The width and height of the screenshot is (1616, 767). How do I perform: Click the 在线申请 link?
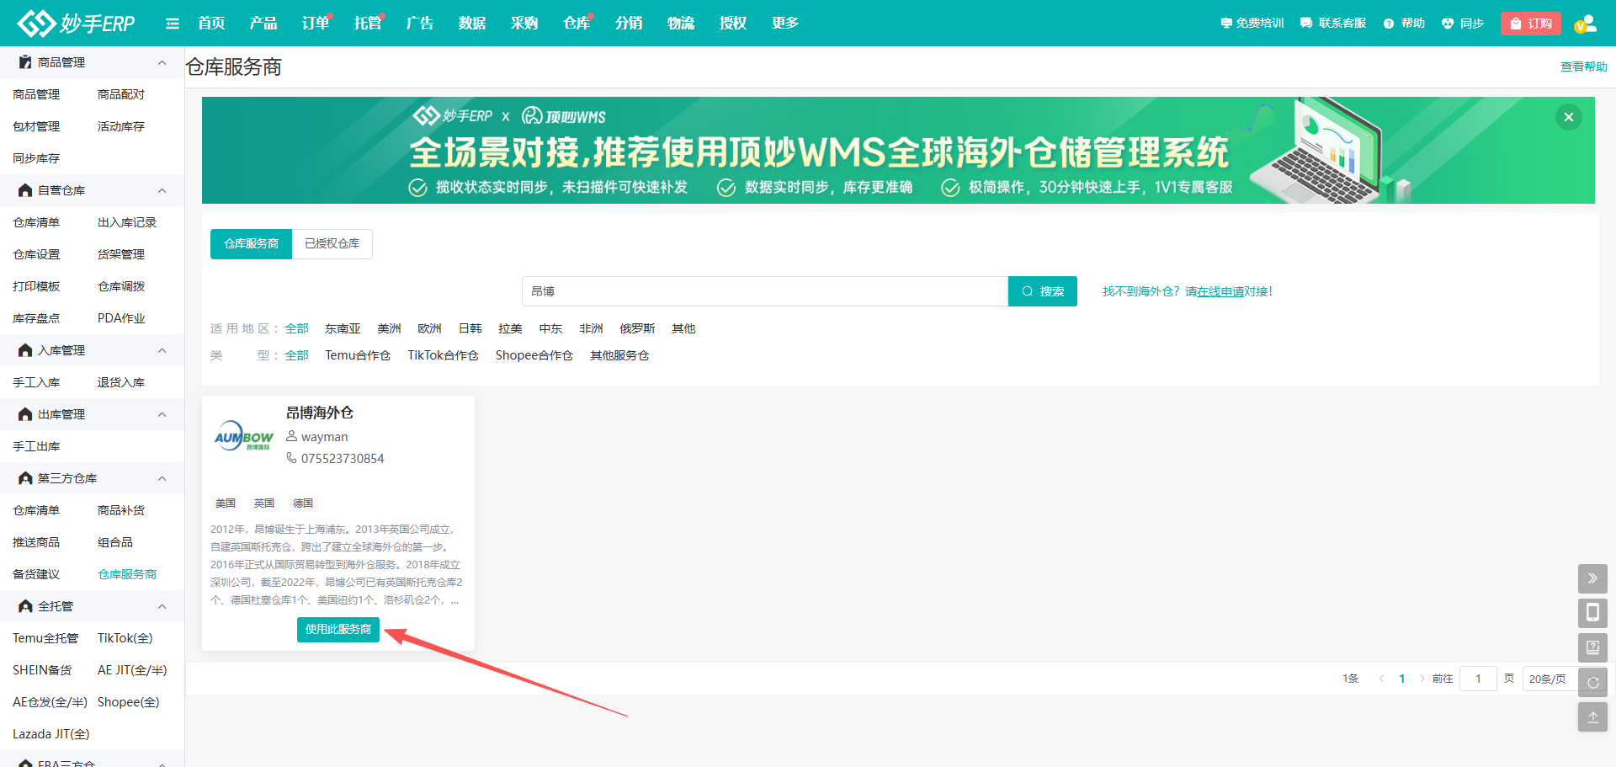pyautogui.click(x=1220, y=291)
